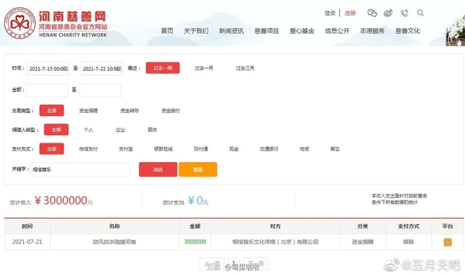Click the 下一页 next page button
The width and height of the screenshot is (465, 276).
(256, 264)
